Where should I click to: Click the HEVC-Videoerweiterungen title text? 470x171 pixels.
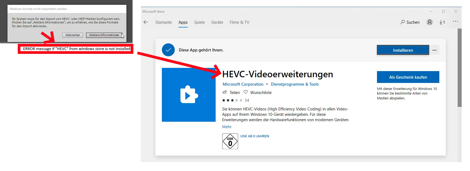(x=278, y=74)
